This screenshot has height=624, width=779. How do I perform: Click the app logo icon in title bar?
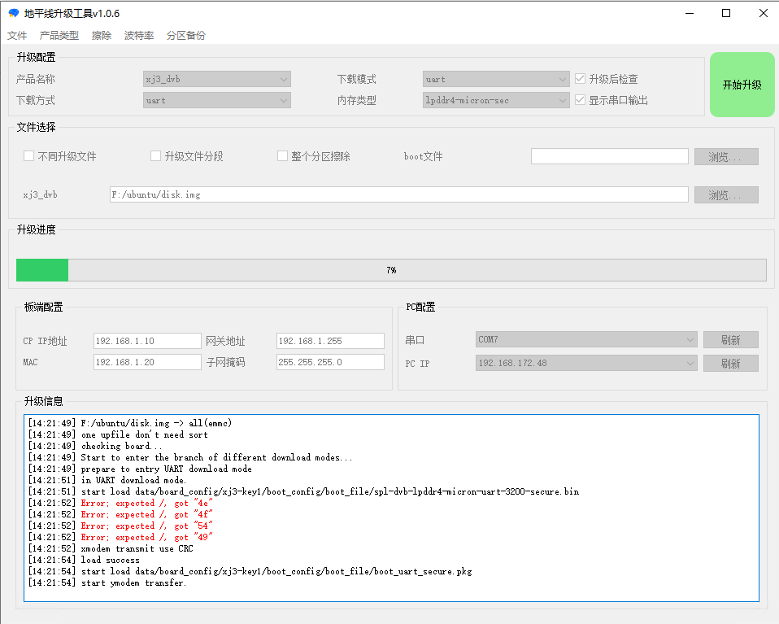click(x=13, y=13)
